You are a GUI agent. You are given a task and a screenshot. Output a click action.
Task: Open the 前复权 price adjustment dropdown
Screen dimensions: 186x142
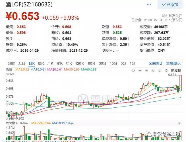click(x=176, y=70)
